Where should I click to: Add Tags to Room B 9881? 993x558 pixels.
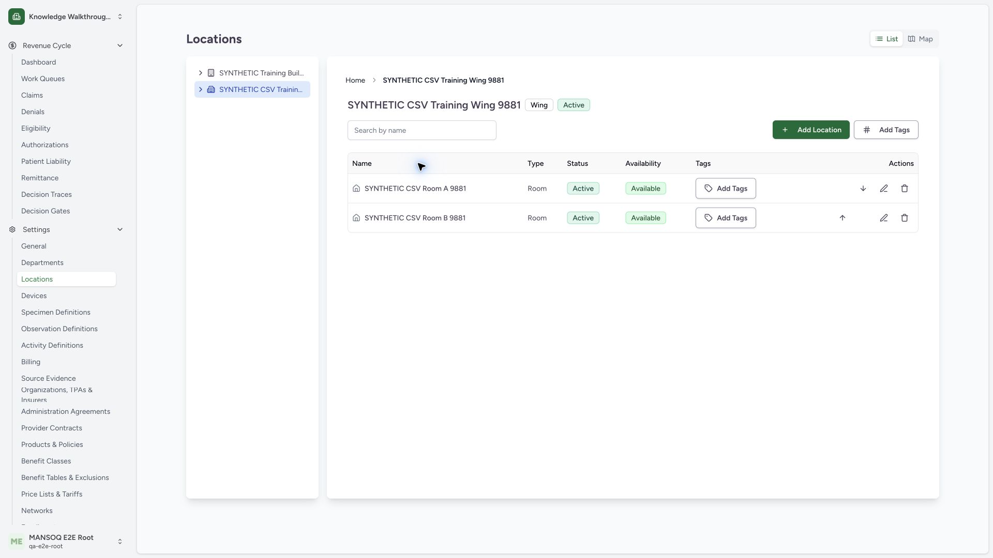726,218
